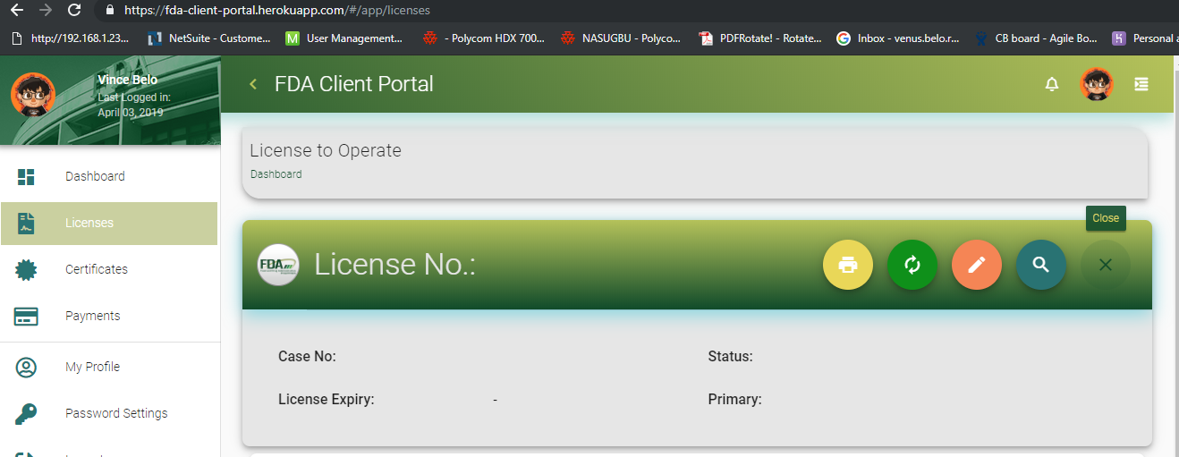The height and width of the screenshot is (457, 1179).
Task: Reload the page with browser refresh button
Action: [x=74, y=11]
